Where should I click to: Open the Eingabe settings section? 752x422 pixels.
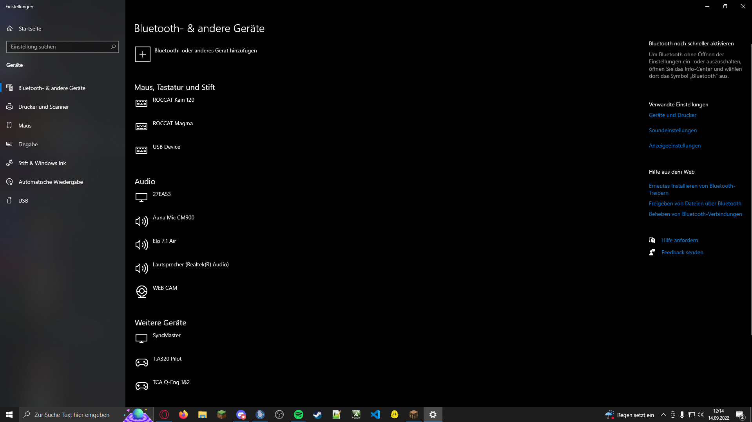click(63, 144)
